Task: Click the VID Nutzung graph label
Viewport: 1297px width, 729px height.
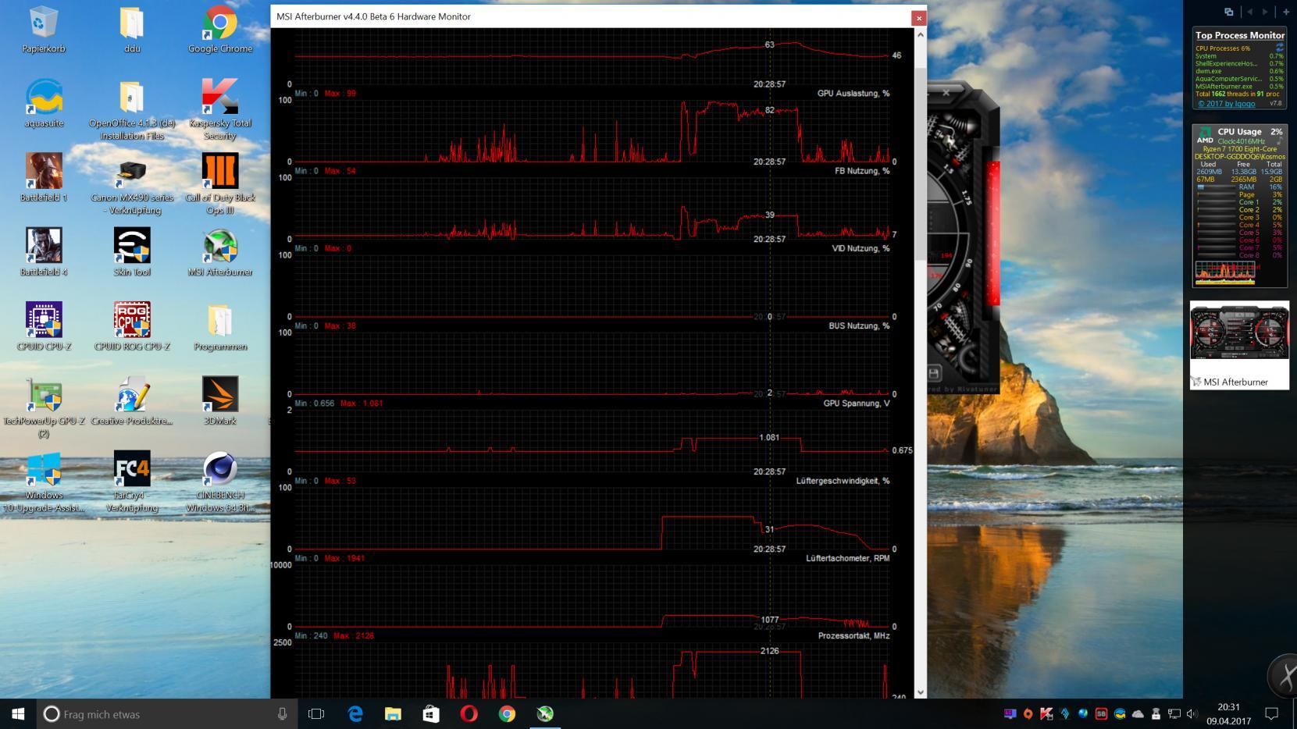Action: tap(861, 248)
